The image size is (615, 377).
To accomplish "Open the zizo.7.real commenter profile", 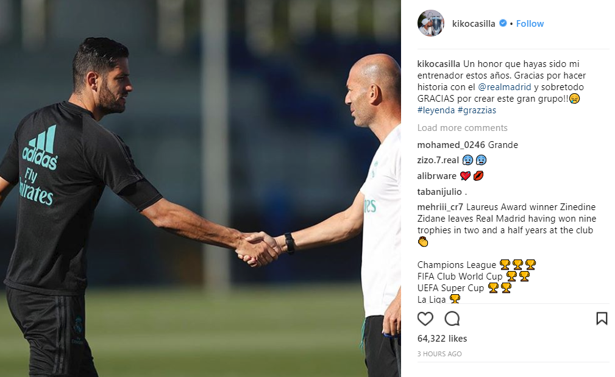I will pos(438,160).
